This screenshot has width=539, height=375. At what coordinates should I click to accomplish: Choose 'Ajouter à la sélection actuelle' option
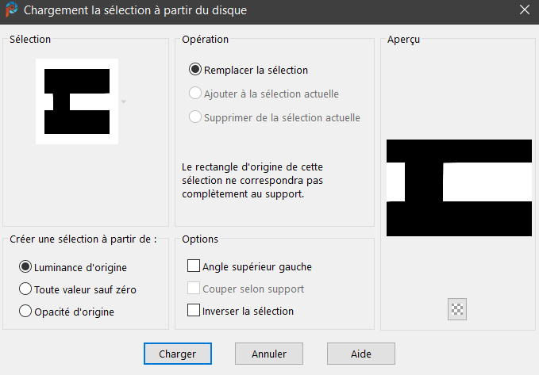point(195,94)
